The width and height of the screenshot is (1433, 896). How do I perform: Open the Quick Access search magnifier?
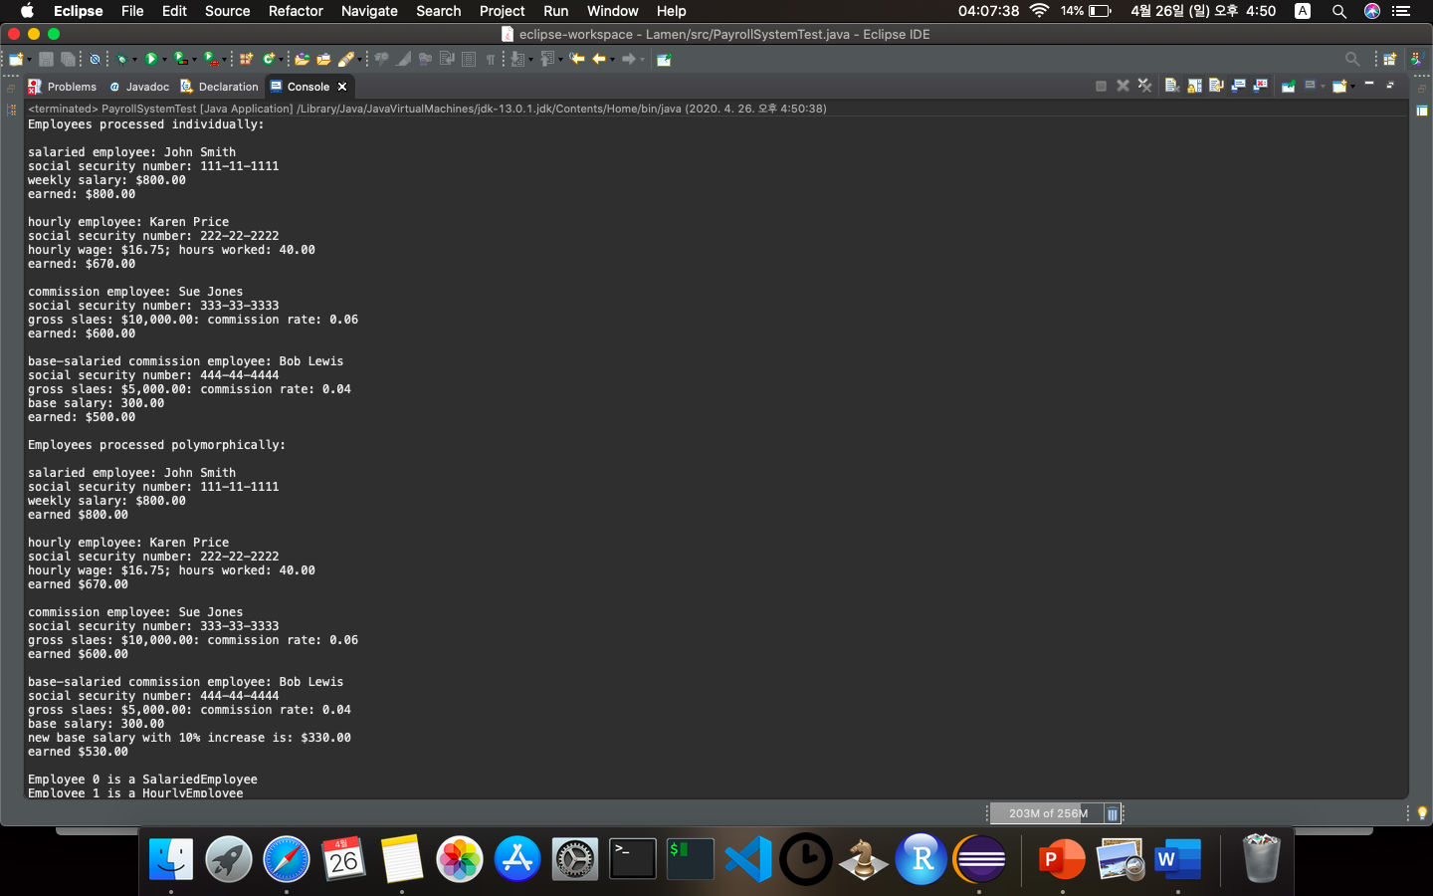[1351, 59]
